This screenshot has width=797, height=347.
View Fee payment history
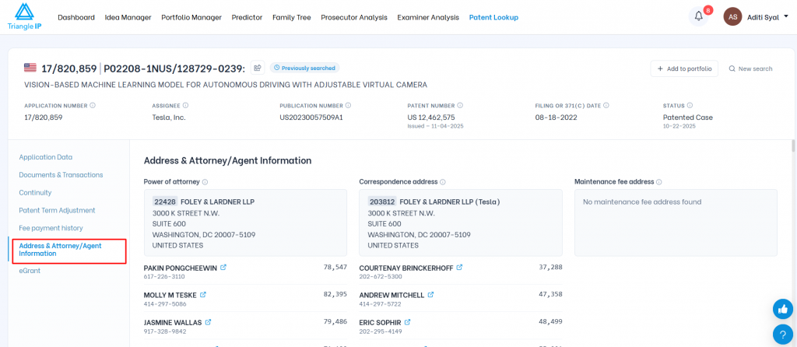coord(51,228)
